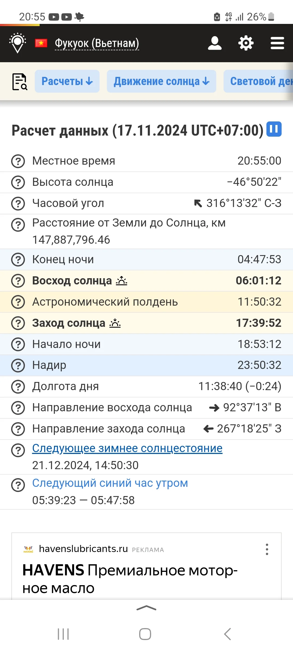
Task: Open Следующий синий час утром link
Action: (x=110, y=483)
